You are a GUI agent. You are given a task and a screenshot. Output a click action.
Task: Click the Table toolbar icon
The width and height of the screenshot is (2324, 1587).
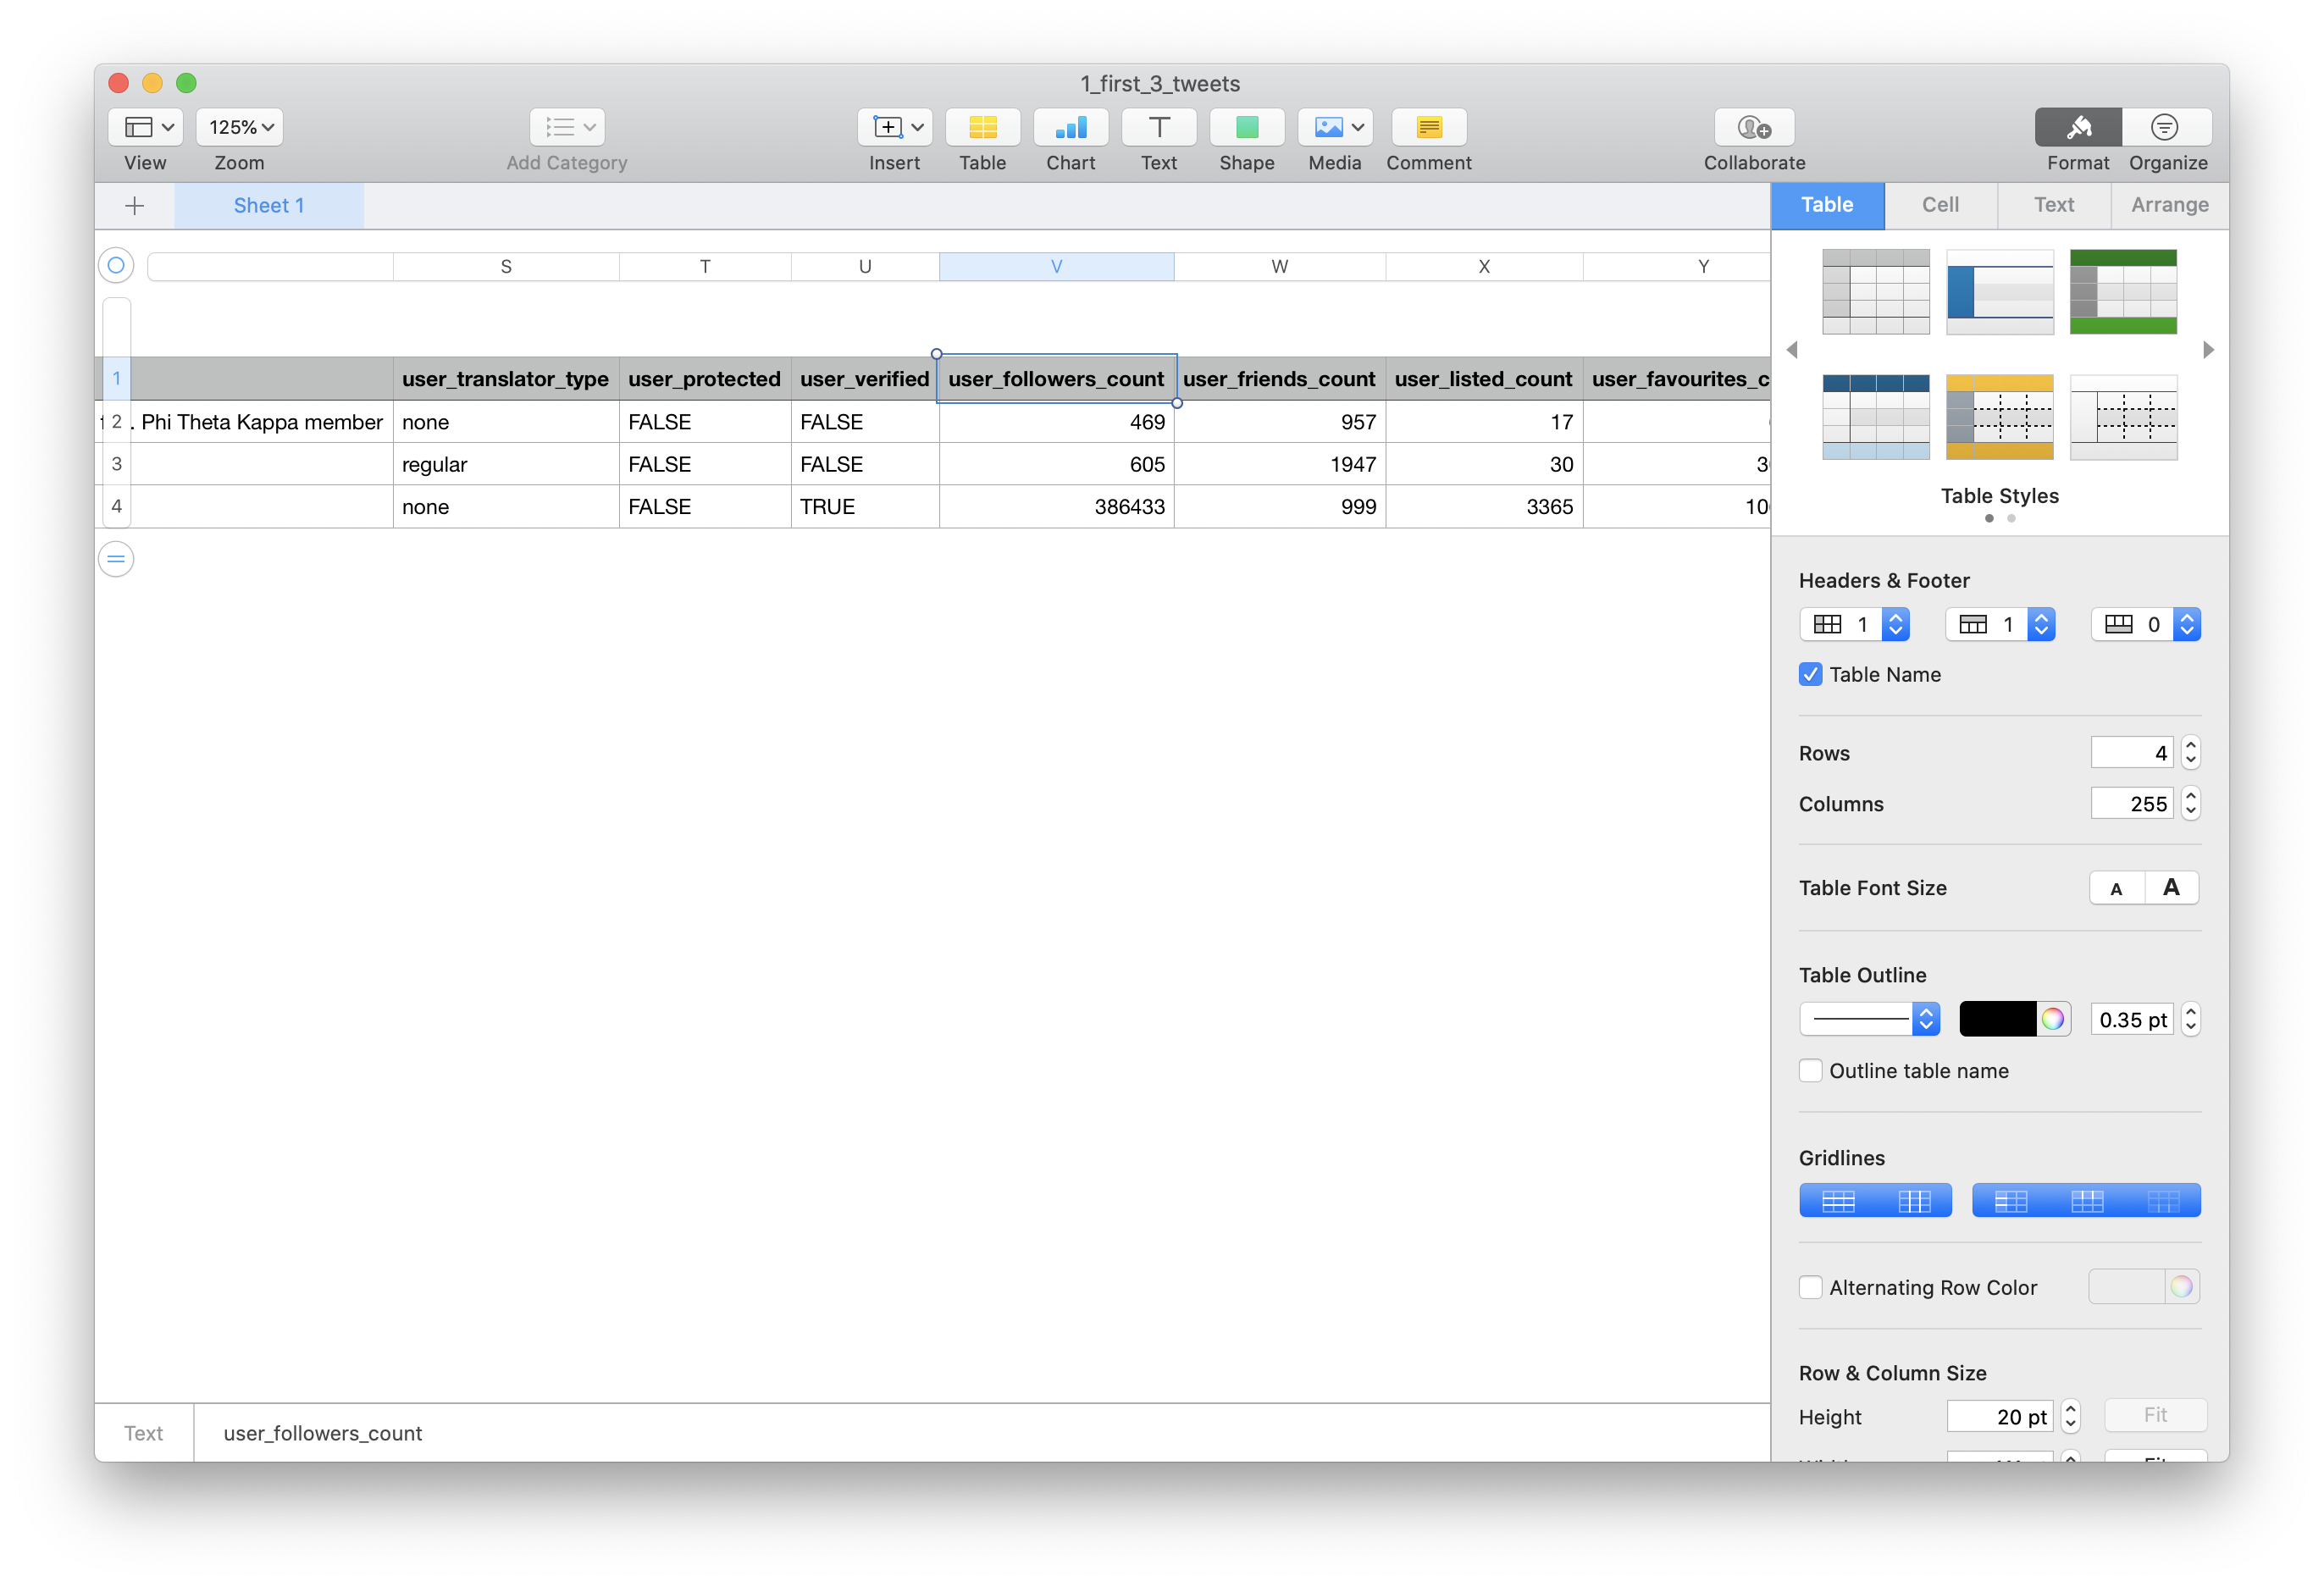(983, 127)
